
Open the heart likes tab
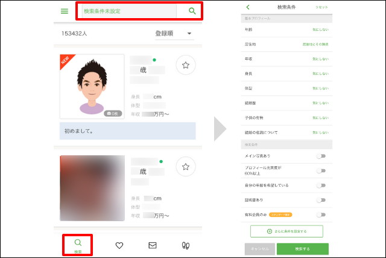(x=119, y=245)
